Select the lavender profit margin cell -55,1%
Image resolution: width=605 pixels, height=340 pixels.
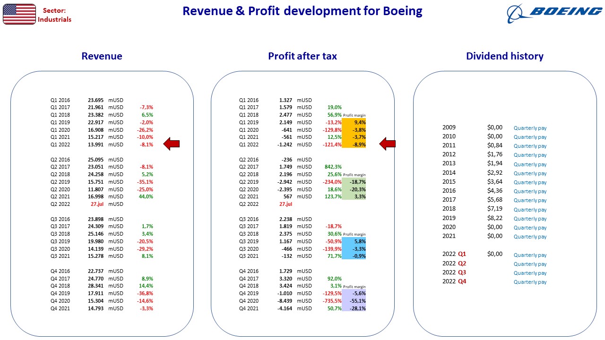tap(354, 301)
